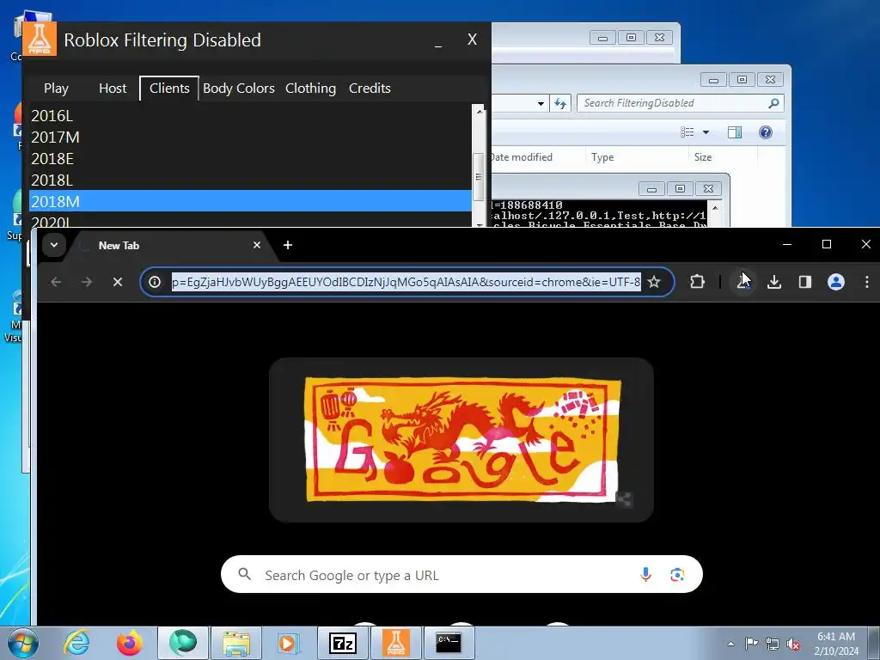
Task: Switch to 7-Zip in taskbar
Action: (x=342, y=643)
